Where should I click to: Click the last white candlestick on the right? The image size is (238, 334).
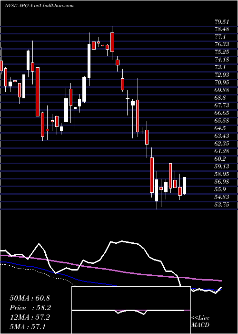click(185, 186)
